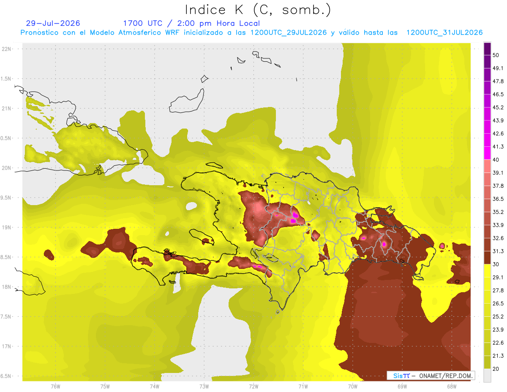Select the "41.3" color scale value
Image resolution: width=507 pixels, height=392 pixels.
(498, 147)
